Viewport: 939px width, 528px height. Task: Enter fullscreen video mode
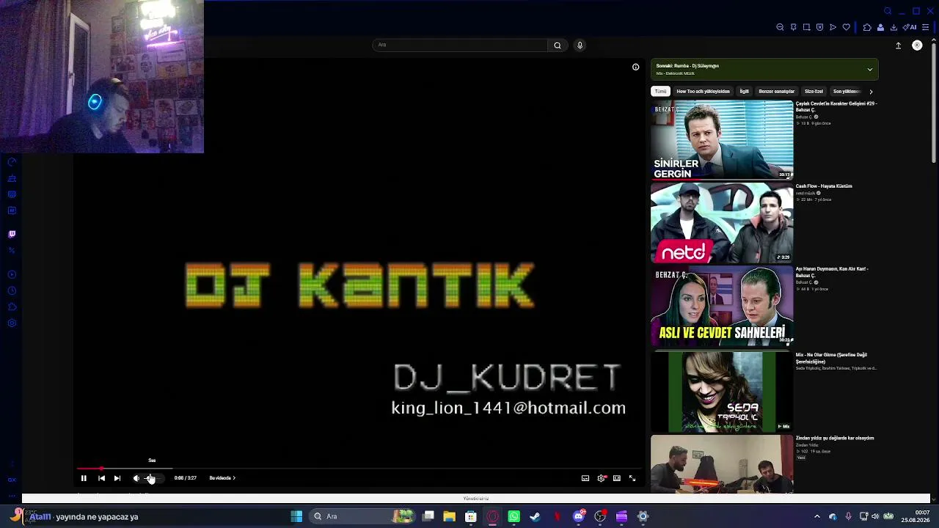[x=632, y=478]
